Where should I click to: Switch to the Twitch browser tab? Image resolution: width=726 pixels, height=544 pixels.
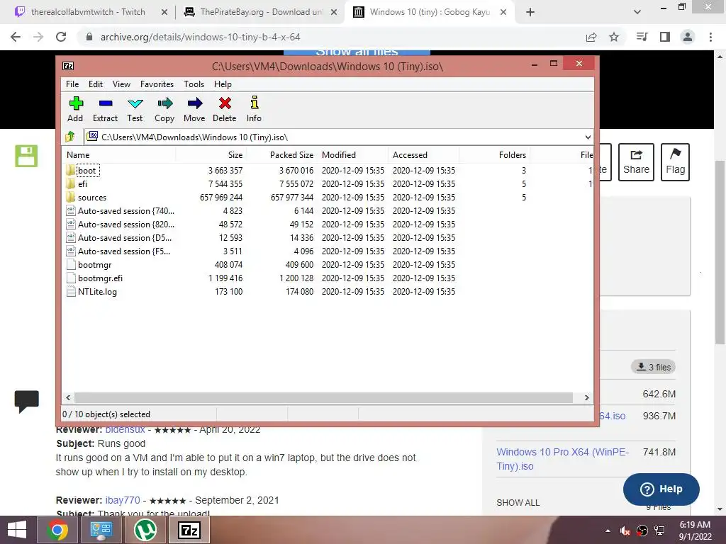(88, 12)
